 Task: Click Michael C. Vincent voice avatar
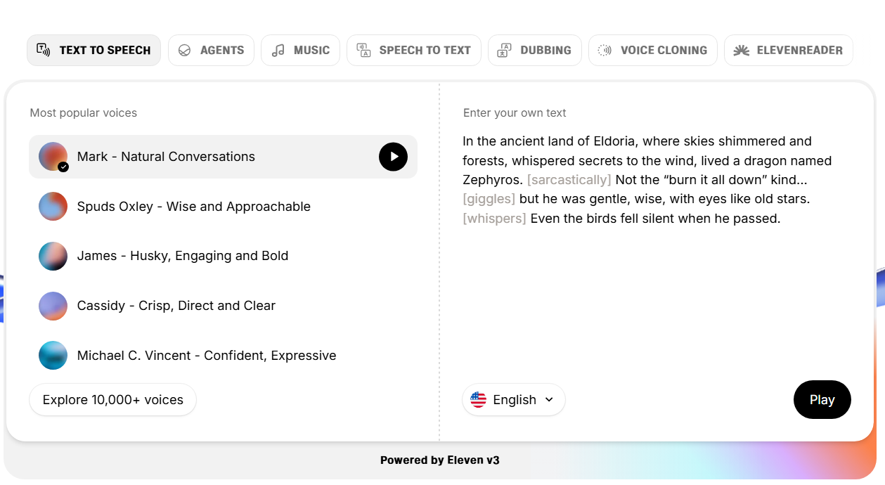(x=53, y=356)
